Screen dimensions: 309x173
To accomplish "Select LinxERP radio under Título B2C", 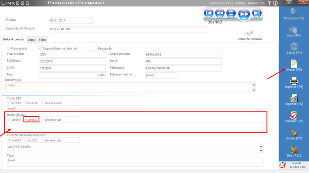I will (x=10, y=103).
